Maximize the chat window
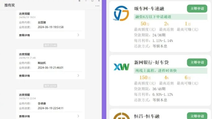The height and width of the screenshot is (119, 212). (x=92, y=1)
